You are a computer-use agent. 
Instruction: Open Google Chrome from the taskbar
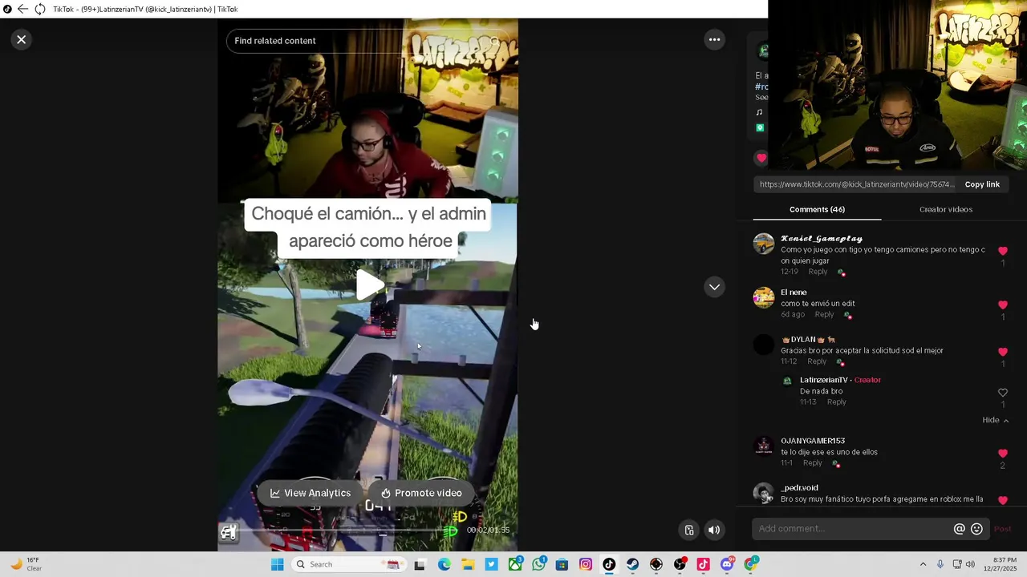click(751, 564)
